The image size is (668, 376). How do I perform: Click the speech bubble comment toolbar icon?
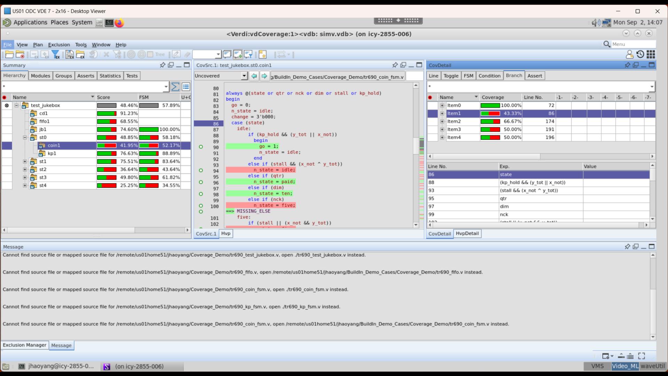(227, 54)
